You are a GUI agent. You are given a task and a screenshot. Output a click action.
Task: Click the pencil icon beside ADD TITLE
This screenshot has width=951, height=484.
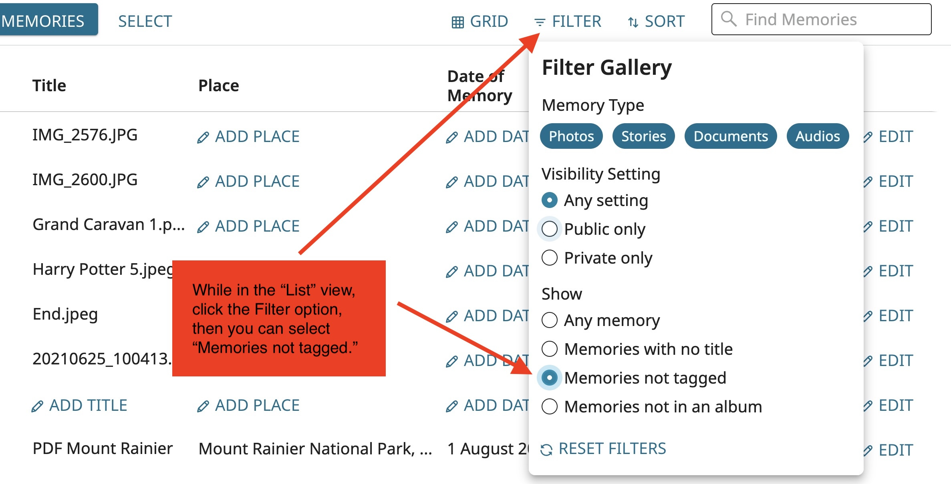(x=37, y=406)
